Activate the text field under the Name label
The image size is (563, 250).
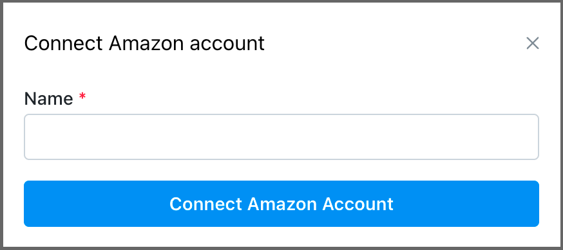point(281,137)
